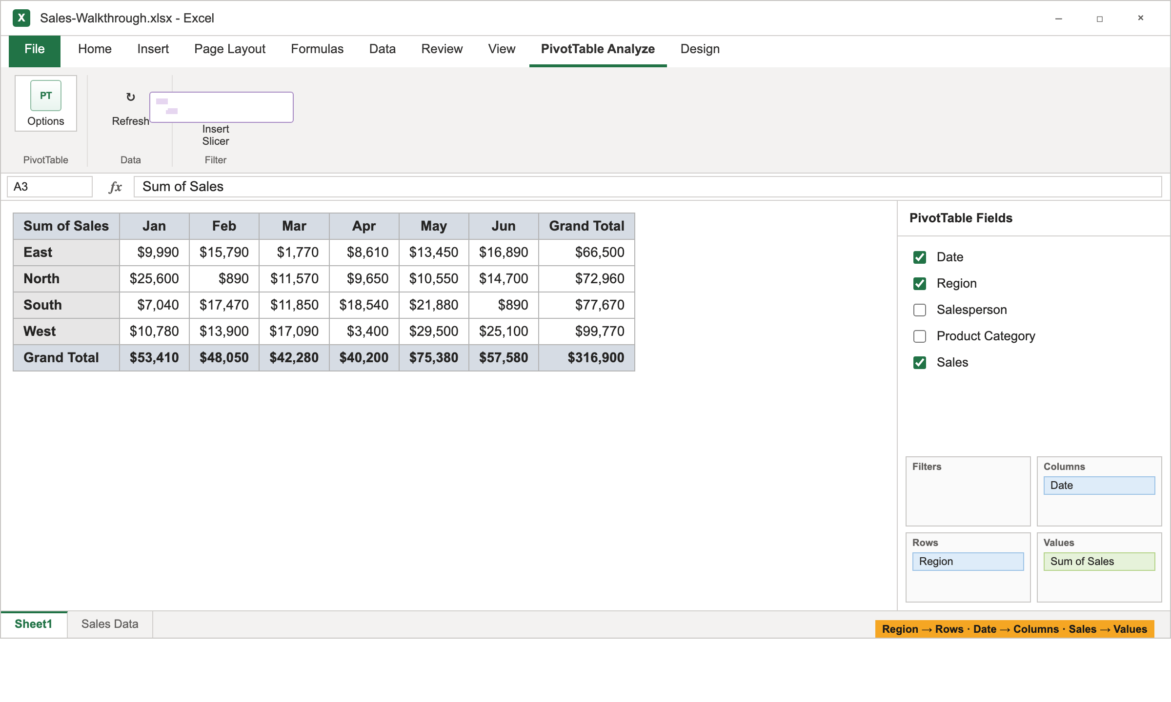Image resolution: width=1171 pixels, height=702 pixels.
Task: Click East January value $9,990
Action: 154,253
